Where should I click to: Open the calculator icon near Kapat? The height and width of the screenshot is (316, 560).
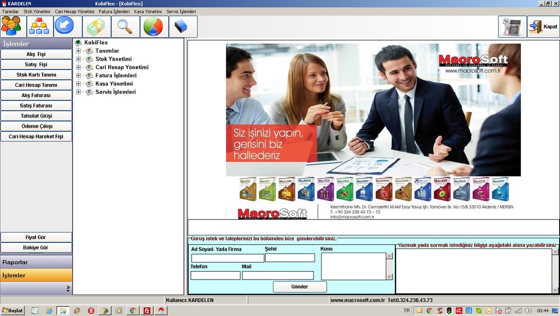click(x=512, y=27)
